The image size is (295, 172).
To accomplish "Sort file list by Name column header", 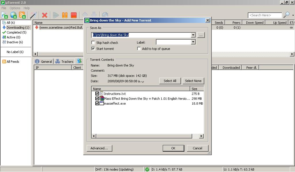I will tap(141, 89).
